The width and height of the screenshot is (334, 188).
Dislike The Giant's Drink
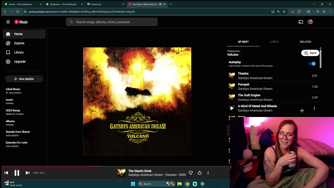(191, 173)
